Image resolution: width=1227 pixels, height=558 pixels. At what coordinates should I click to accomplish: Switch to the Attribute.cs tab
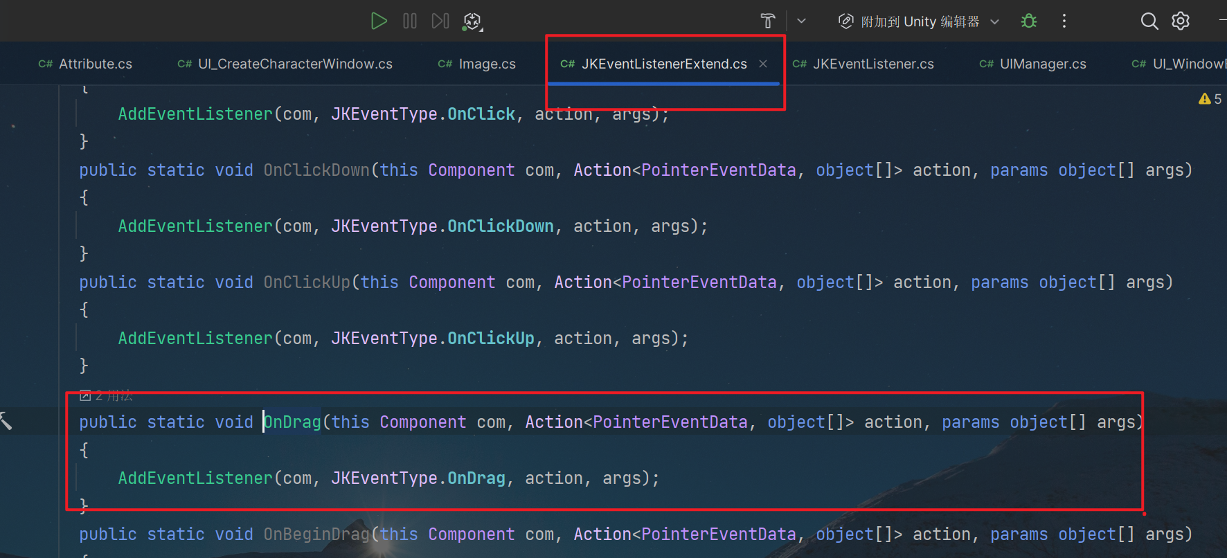tap(85, 64)
